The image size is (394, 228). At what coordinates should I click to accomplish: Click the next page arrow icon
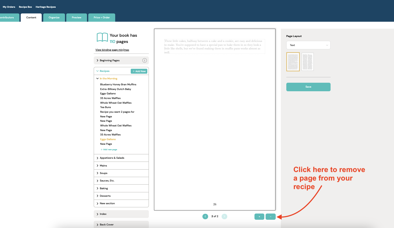(224, 216)
